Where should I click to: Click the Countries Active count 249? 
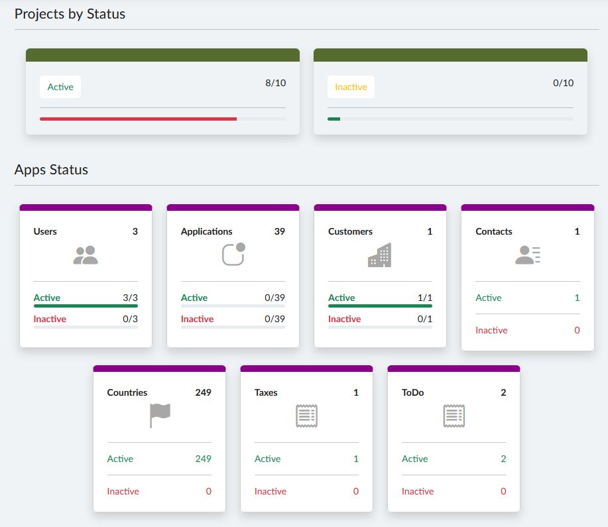[x=203, y=459]
